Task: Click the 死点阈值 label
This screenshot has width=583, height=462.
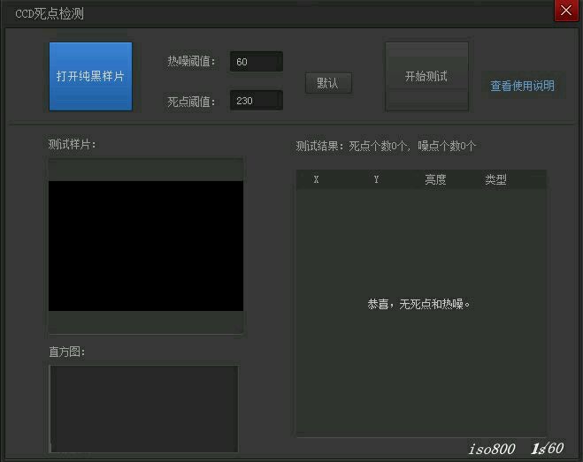Action: (191, 102)
